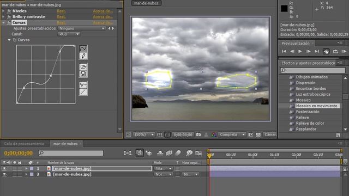
Task: Select the pencil tool in Curvas
Action: [83, 56]
